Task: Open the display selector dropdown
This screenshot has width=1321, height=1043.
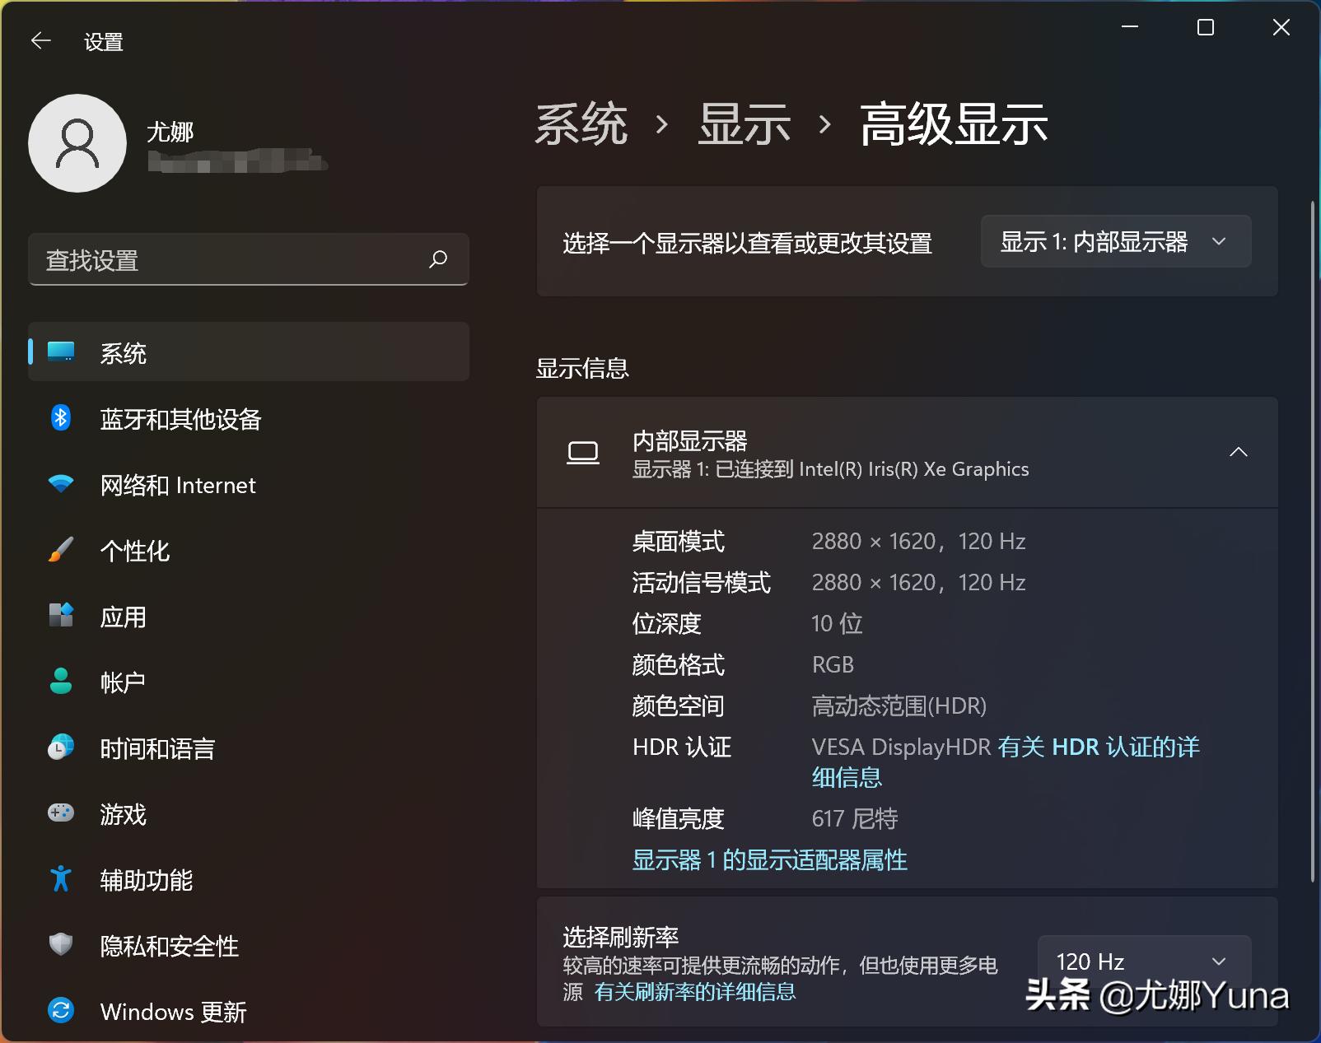Action: point(1114,241)
